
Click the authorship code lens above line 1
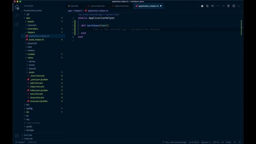coord(99,14)
